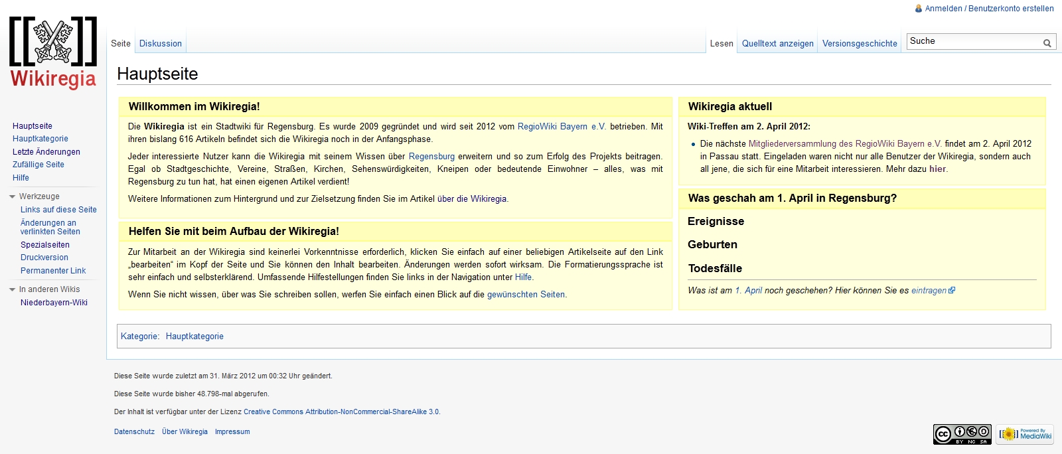
Task: Collapse the Werkzeuge sidebar section
Action: click(13, 196)
